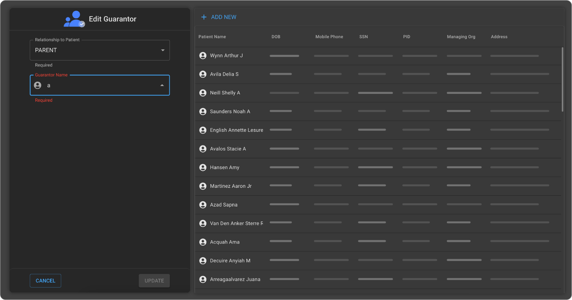Click avatar icon next to Avila Delia S
This screenshot has height=300, width=572.
(203, 74)
